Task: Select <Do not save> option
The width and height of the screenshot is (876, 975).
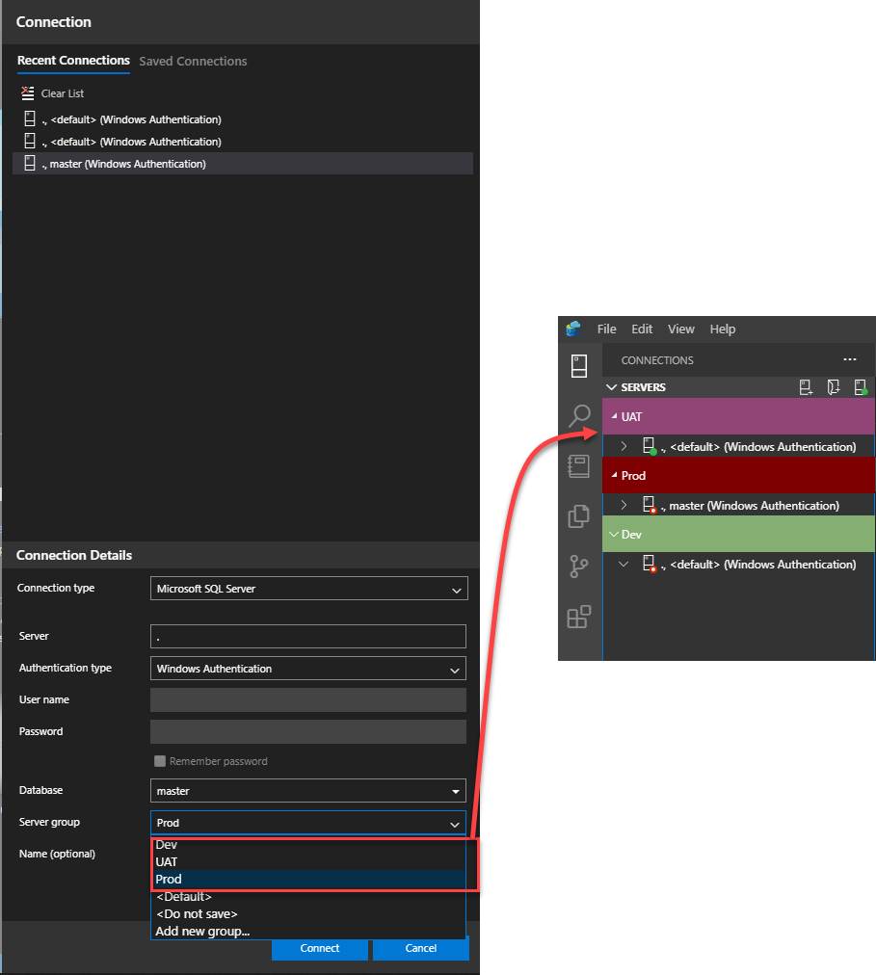Action: click(308, 914)
